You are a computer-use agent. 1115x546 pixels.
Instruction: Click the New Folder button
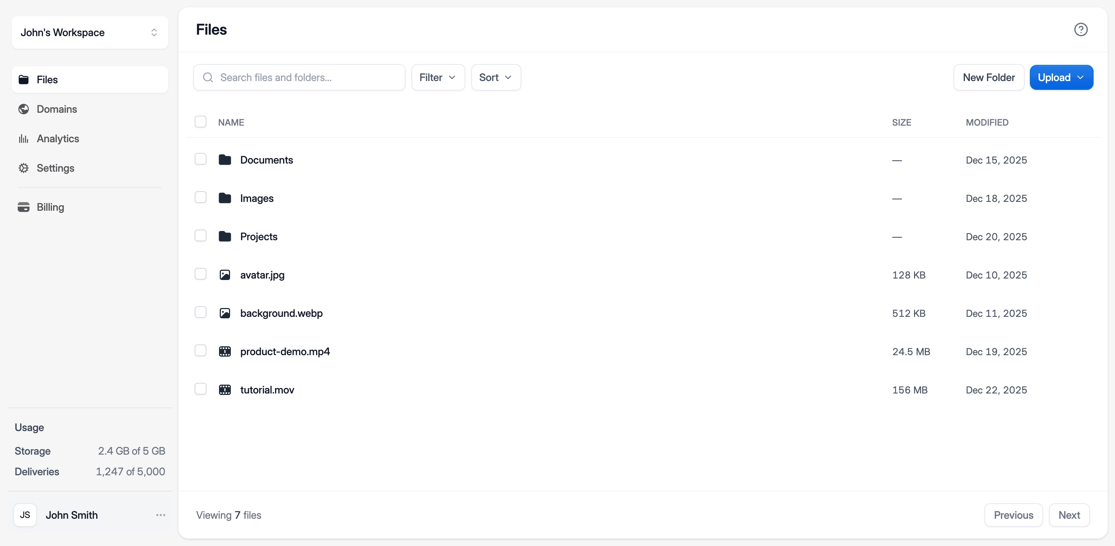[x=988, y=77]
